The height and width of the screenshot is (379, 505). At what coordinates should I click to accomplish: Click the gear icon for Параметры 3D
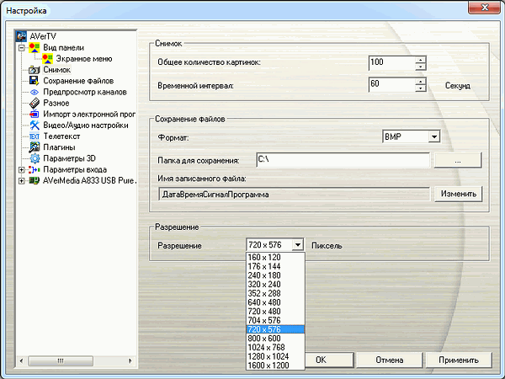[x=35, y=158]
